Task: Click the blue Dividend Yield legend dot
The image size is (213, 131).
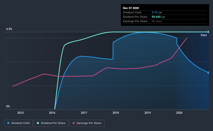Action: [x=8, y=123]
